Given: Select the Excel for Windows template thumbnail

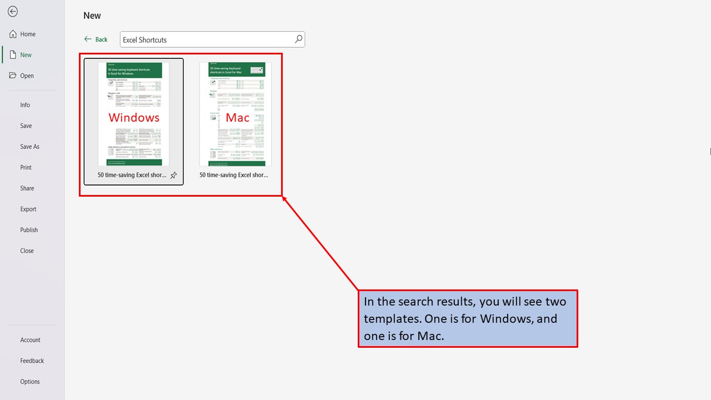Looking at the screenshot, I should click(133, 114).
